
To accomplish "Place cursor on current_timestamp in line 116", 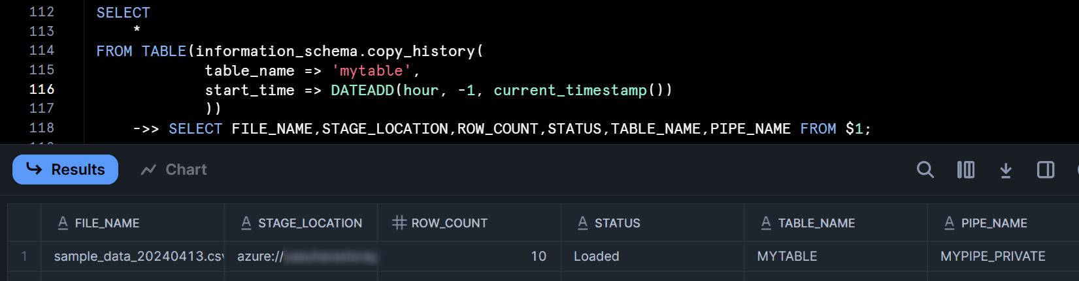I will pos(570,90).
